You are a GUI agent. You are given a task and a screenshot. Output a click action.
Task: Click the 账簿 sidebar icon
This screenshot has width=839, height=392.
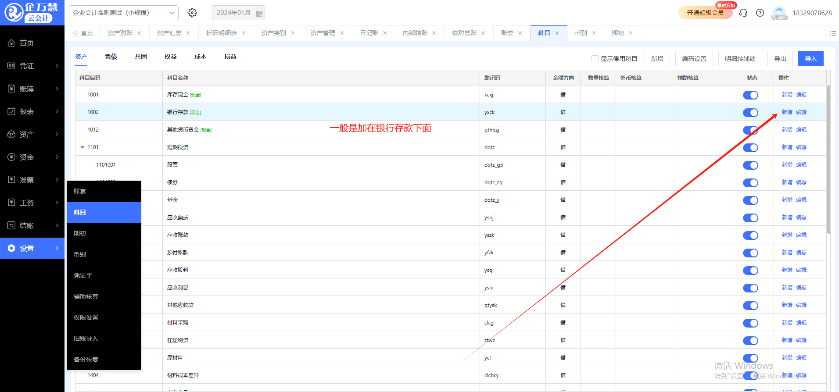[x=11, y=89]
